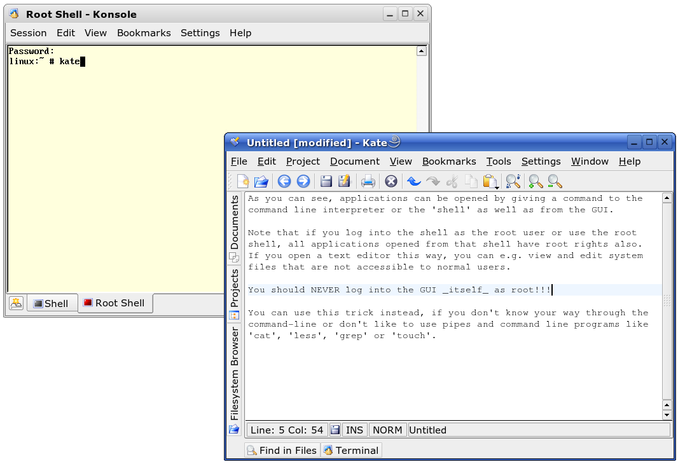Open the Documents sidebar panel in Kate
This screenshot has width=678, height=464.
coord(234,229)
